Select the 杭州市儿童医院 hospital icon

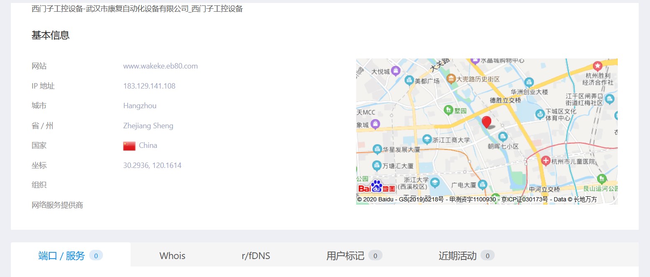coord(546,161)
